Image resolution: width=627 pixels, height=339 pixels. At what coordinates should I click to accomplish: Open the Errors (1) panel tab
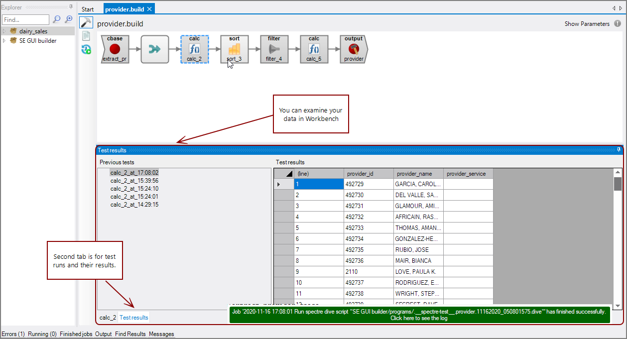[x=13, y=334]
